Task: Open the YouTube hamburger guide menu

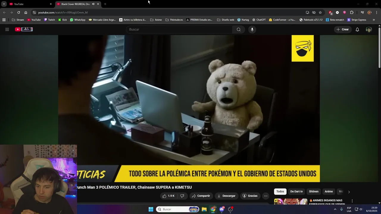Action: pyautogui.click(x=7, y=29)
